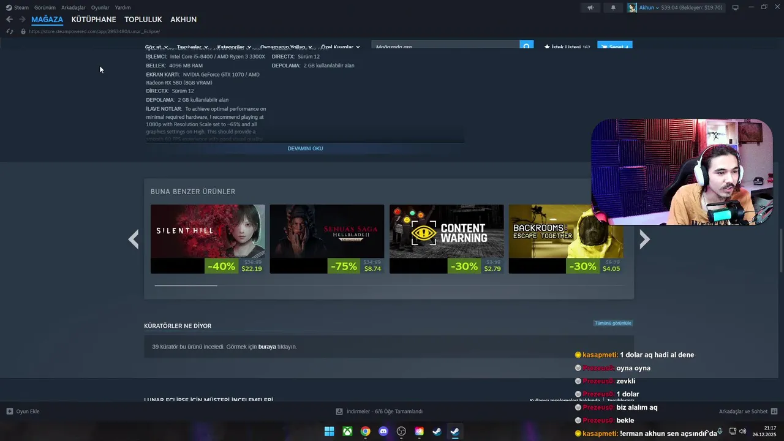Expand the Göz at store dropdown
The height and width of the screenshot is (441, 784).
(x=156, y=47)
